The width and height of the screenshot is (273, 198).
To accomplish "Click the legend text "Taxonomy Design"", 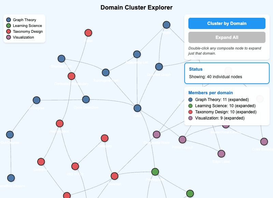I will point(28,31).
